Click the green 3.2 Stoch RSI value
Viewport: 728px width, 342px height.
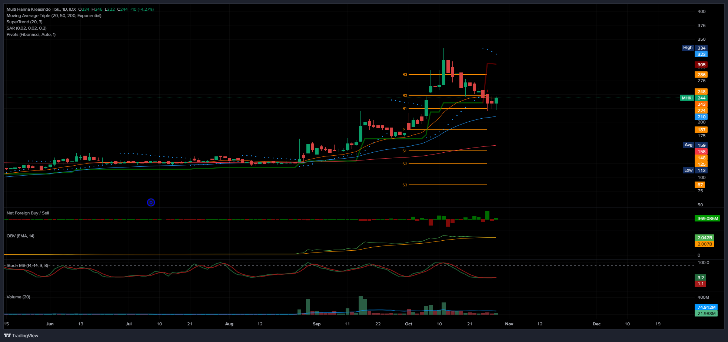[x=701, y=278]
